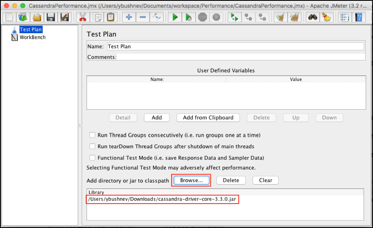Enable Functional Test Mode checkbox
This screenshot has width=373, height=228.
[92, 158]
